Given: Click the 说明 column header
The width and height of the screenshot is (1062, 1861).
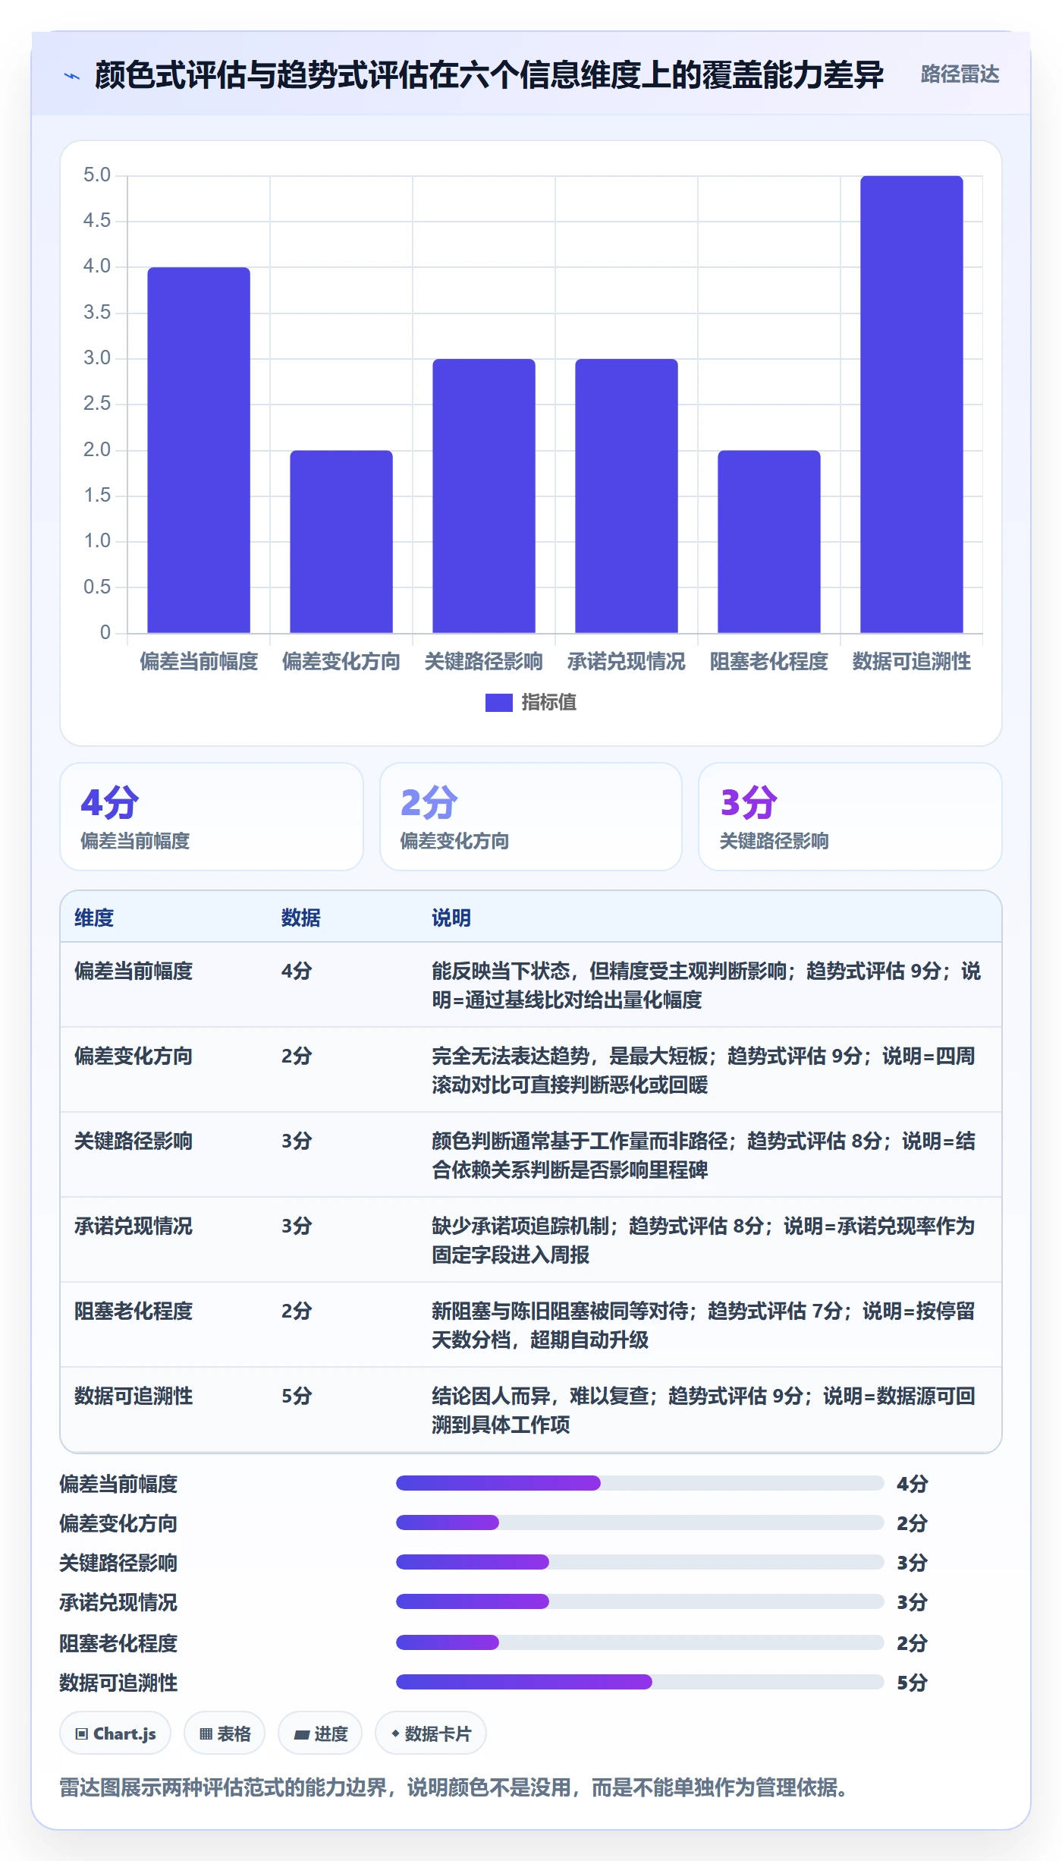Looking at the screenshot, I should [x=451, y=918].
